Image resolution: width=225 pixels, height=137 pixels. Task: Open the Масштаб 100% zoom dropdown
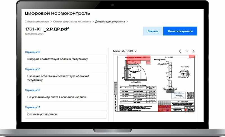tap(131, 51)
